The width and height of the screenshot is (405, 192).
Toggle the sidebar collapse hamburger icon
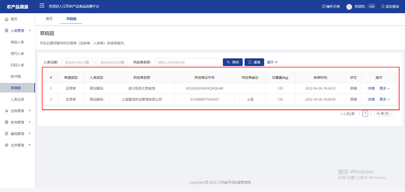[42, 6]
